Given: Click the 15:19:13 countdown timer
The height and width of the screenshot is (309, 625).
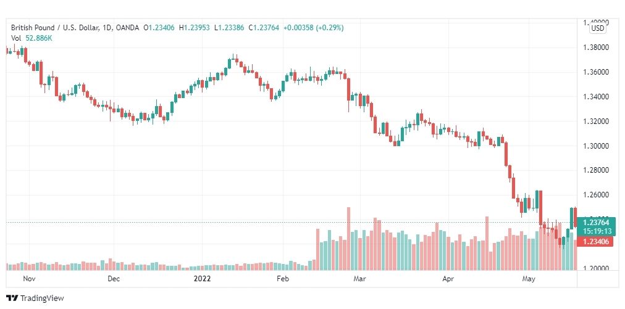Looking at the screenshot, I should point(595,231).
